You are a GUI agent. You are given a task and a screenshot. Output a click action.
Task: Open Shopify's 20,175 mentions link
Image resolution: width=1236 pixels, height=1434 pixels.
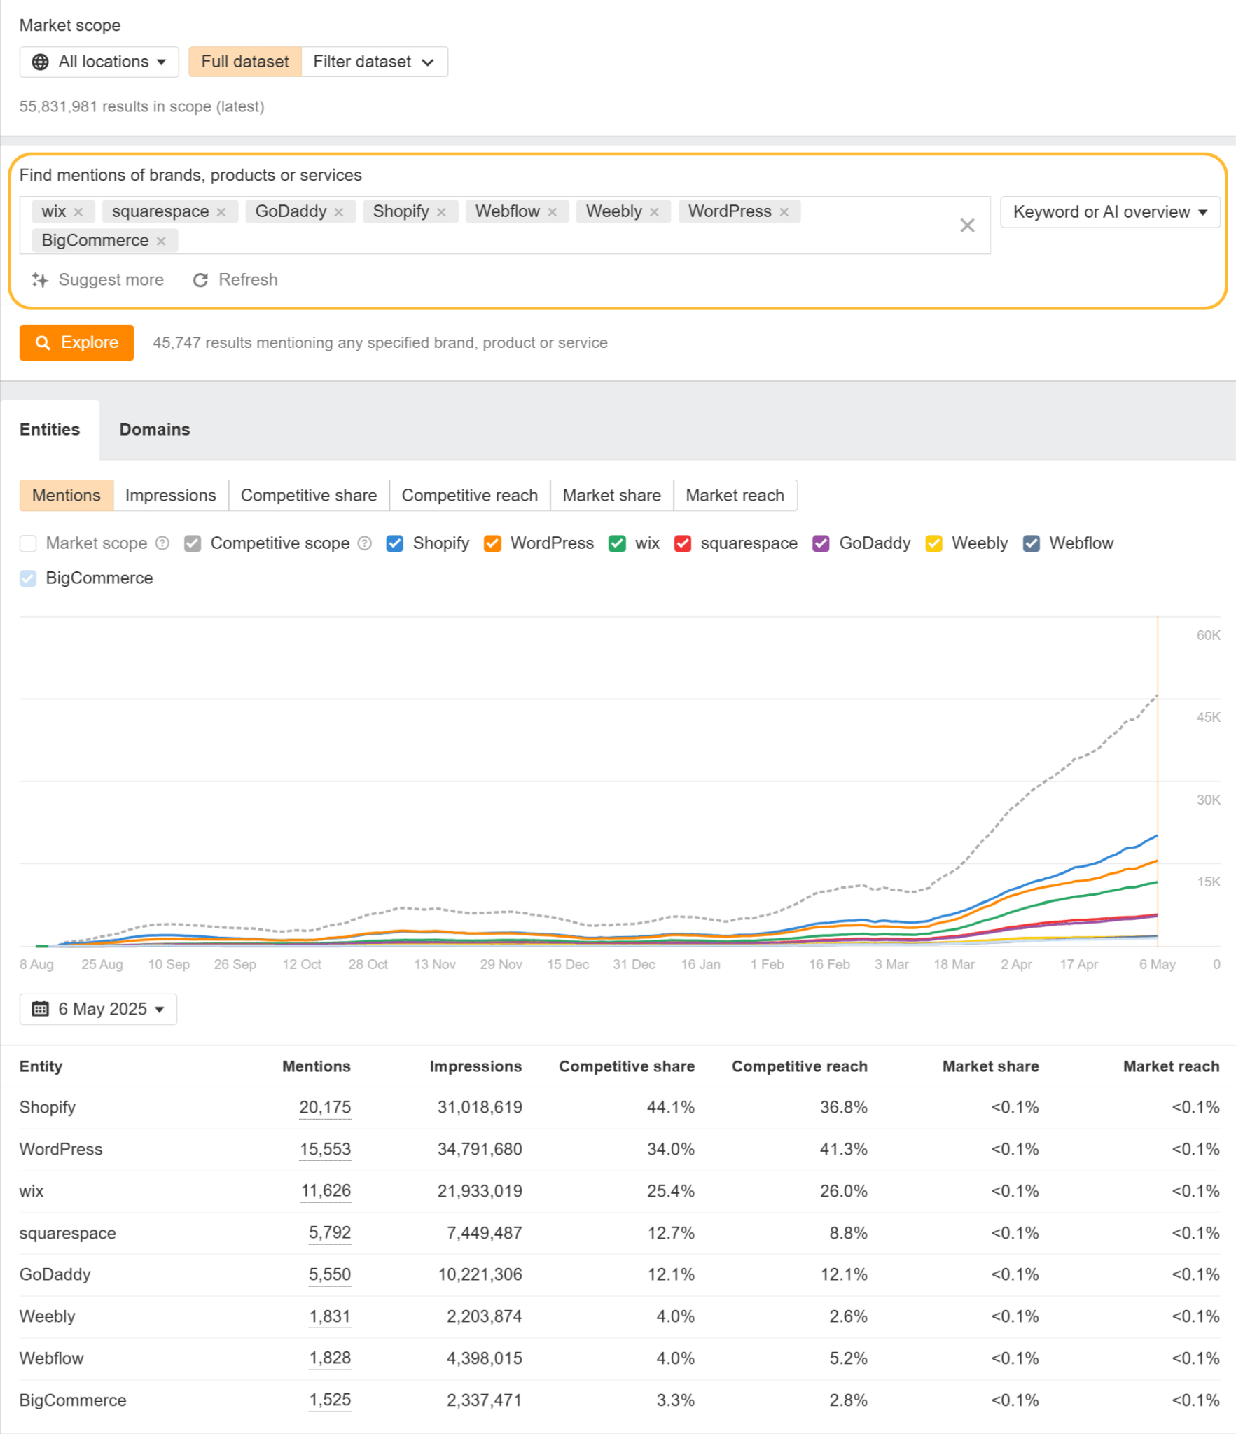tap(325, 1107)
